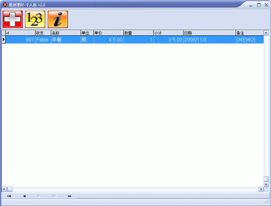This screenshot has height=206, width=271.
Task: Click the red cross add-record icon
Action: pos(13,19)
